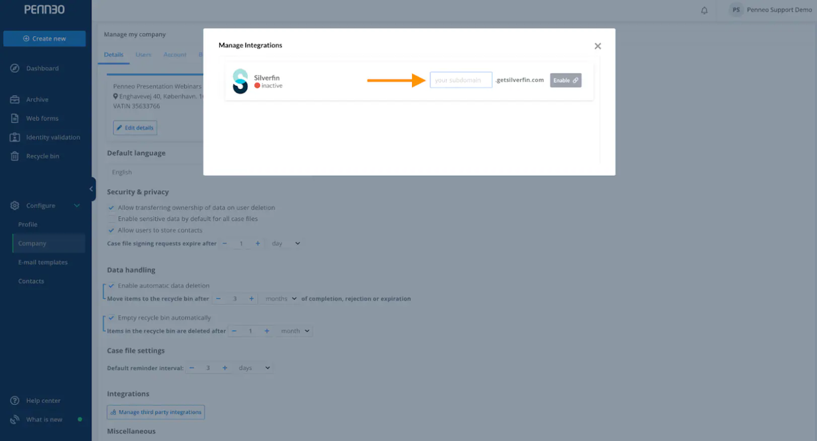Click Manage third party integrations button
The height and width of the screenshot is (441, 817).
pyautogui.click(x=156, y=412)
